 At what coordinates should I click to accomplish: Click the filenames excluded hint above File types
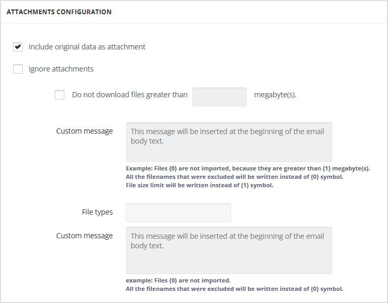pos(235,177)
